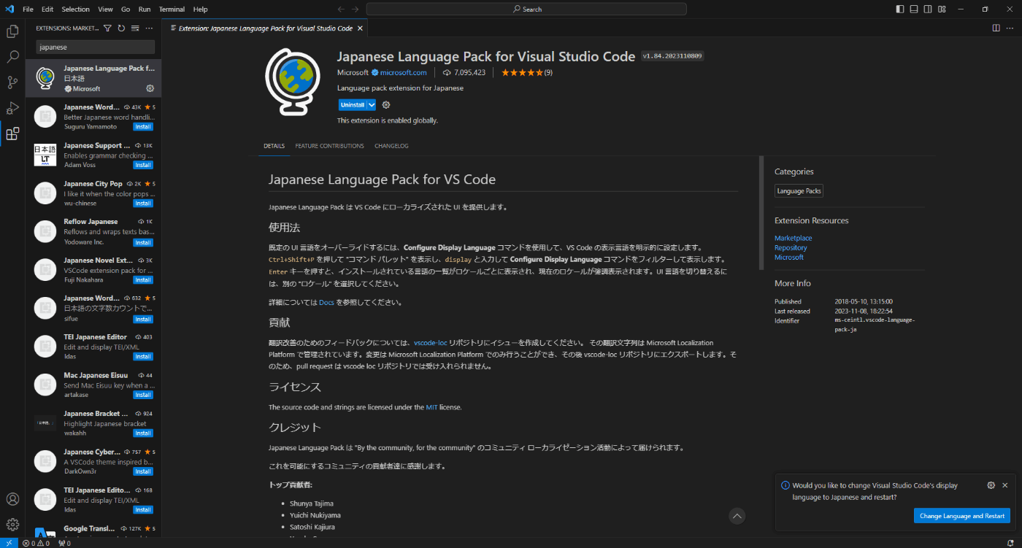Open the Run menu
Viewport: 1022px width, 548px height.
click(145, 9)
